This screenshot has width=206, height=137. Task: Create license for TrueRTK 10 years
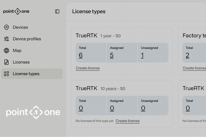click(128, 121)
